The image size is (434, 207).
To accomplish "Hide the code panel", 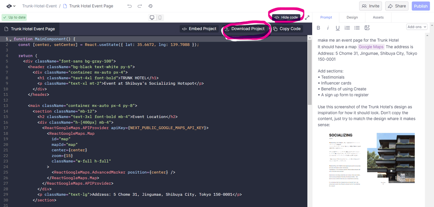I will point(286,17).
